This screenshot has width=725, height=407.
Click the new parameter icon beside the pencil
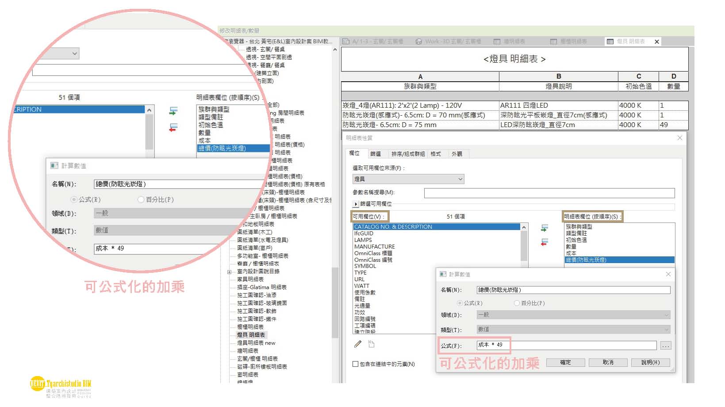(371, 344)
